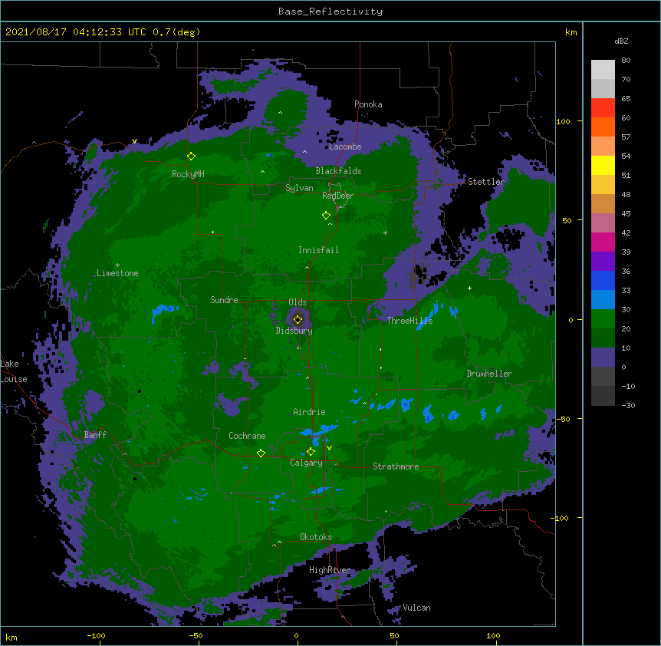Click the timestamp 2021/08/17 04:12:33 UTC
661x646 pixels.
coord(76,32)
